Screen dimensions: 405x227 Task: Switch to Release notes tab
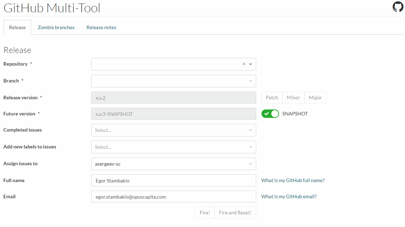point(101,27)
